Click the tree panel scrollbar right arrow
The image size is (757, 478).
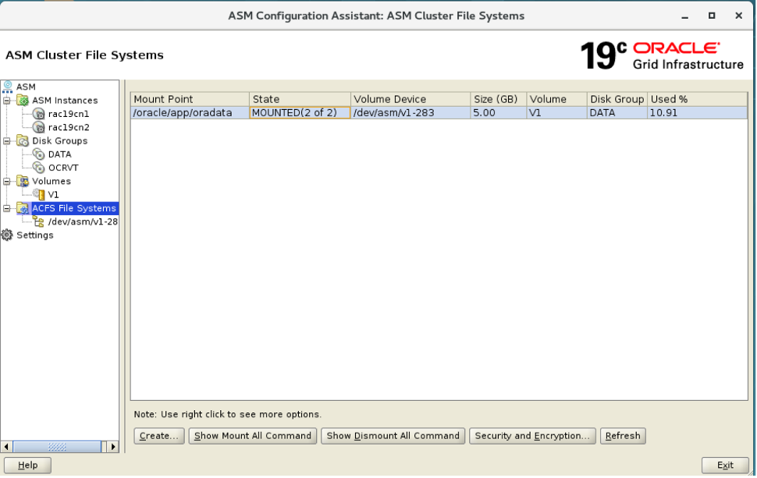[x=113, y=447]
